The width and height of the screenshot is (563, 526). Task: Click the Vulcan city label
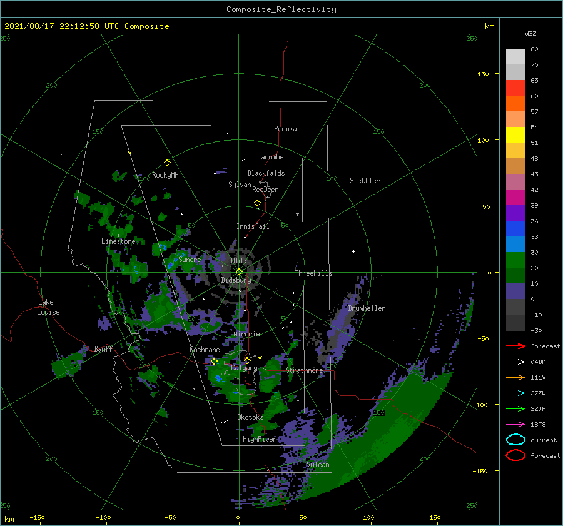(x=318, y=465)
